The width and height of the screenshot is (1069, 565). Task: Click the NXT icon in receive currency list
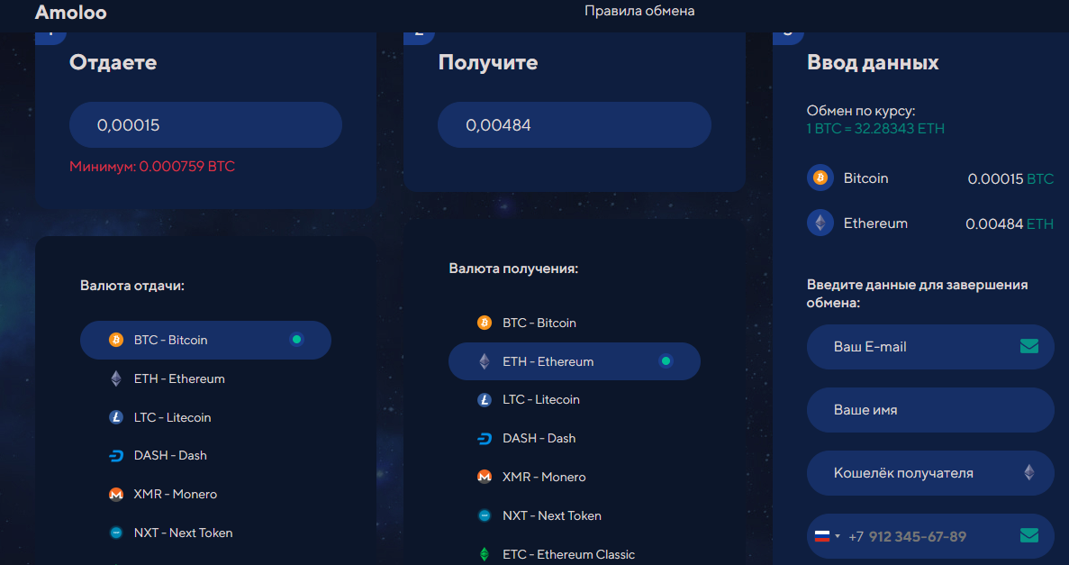(484, 515)
